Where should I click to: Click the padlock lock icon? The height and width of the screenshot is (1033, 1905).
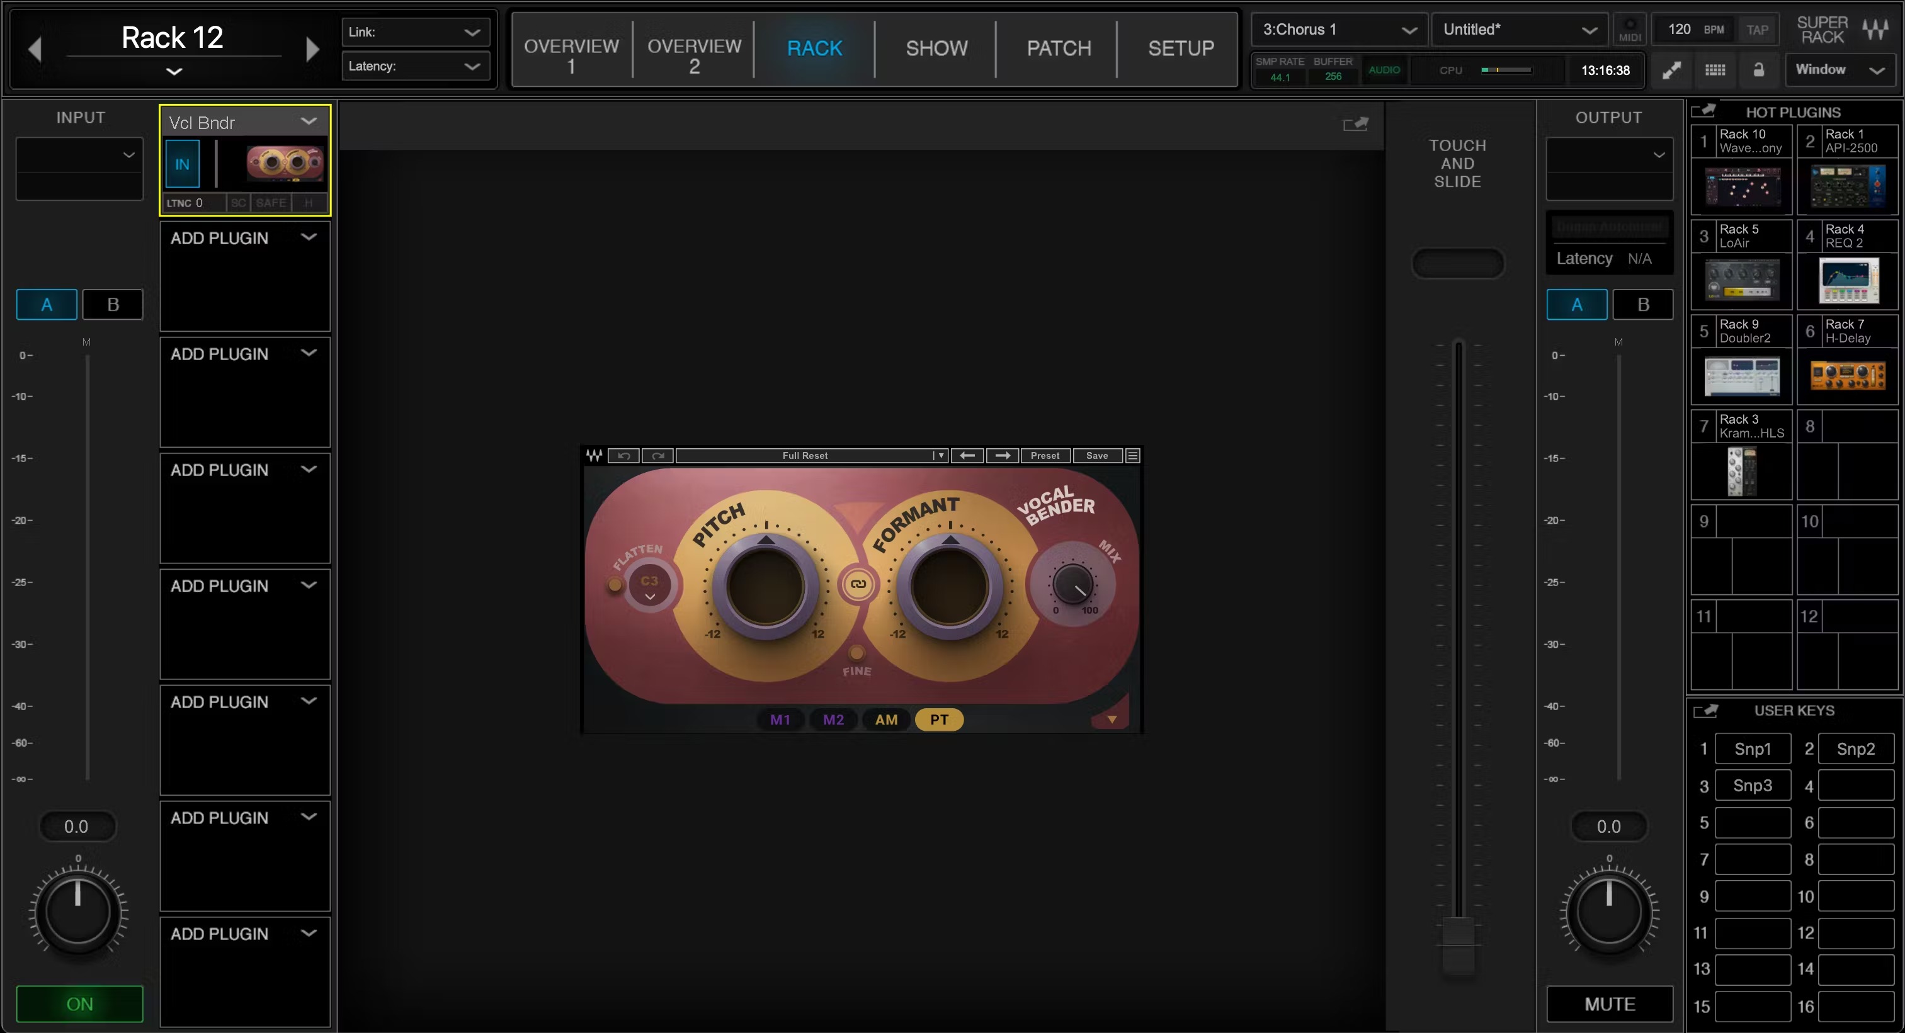coord(1758,69)
